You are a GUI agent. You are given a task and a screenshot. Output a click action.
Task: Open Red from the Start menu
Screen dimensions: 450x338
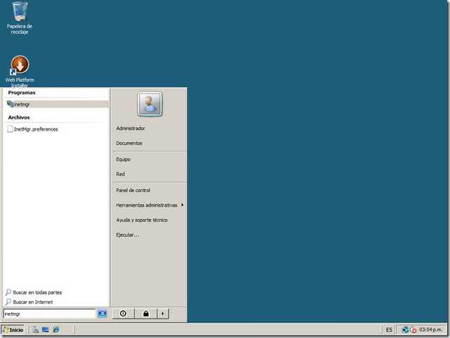120,174
